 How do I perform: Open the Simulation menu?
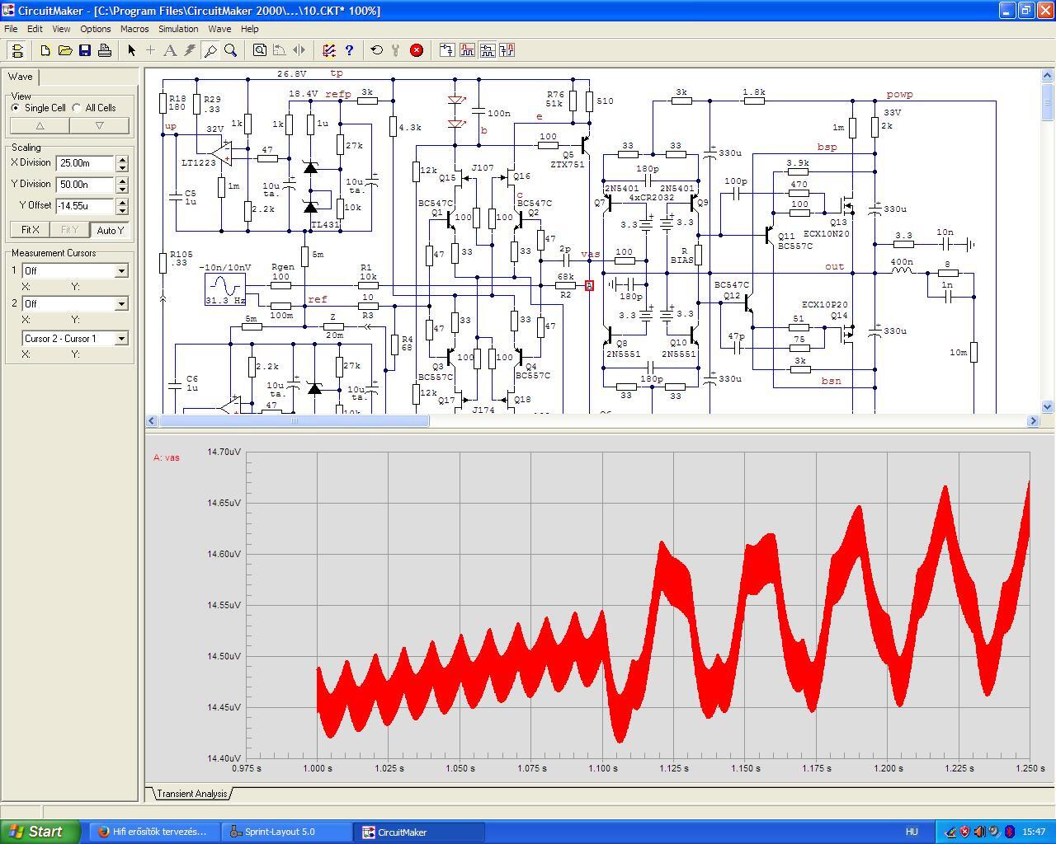click(x=178, y=29)
